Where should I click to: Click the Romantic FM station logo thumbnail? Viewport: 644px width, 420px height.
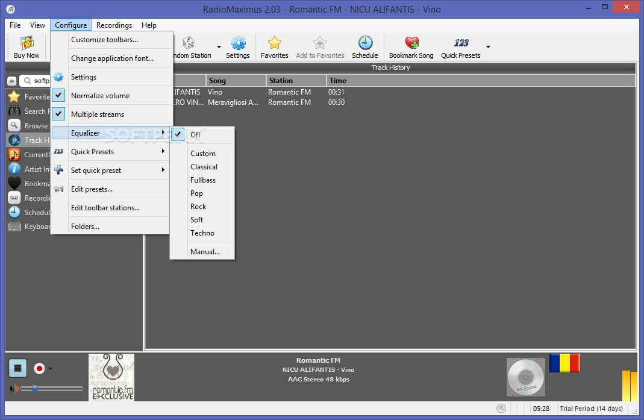[111, 377]
